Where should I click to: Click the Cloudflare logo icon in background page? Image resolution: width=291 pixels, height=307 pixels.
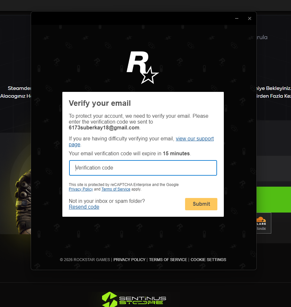point(261,219)
